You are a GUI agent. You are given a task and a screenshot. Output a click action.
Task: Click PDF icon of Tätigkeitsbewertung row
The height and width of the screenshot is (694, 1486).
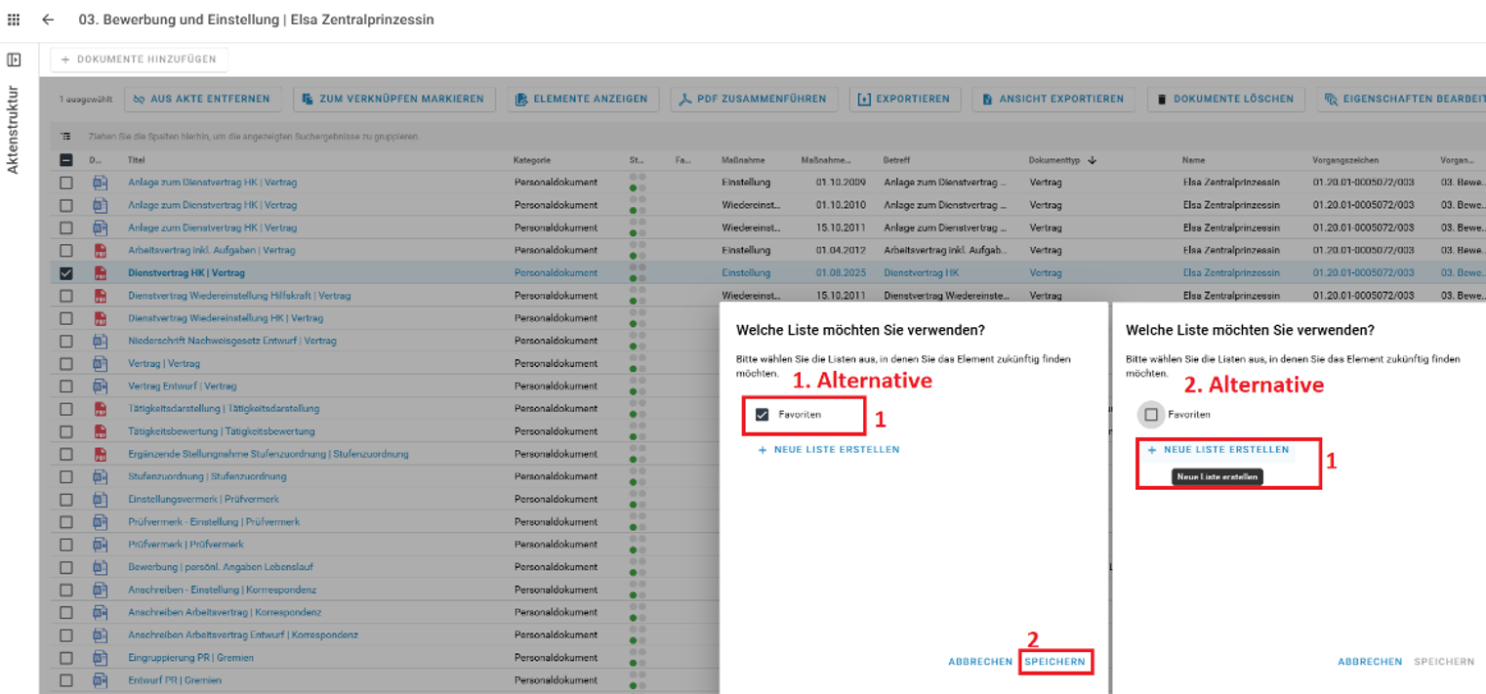point(100,431)
